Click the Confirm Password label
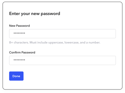The height and width of the screenshot is (93, 125). (22, 52)
